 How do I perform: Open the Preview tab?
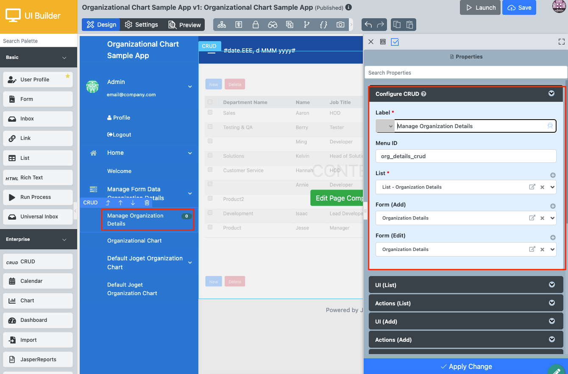[184, 25]
